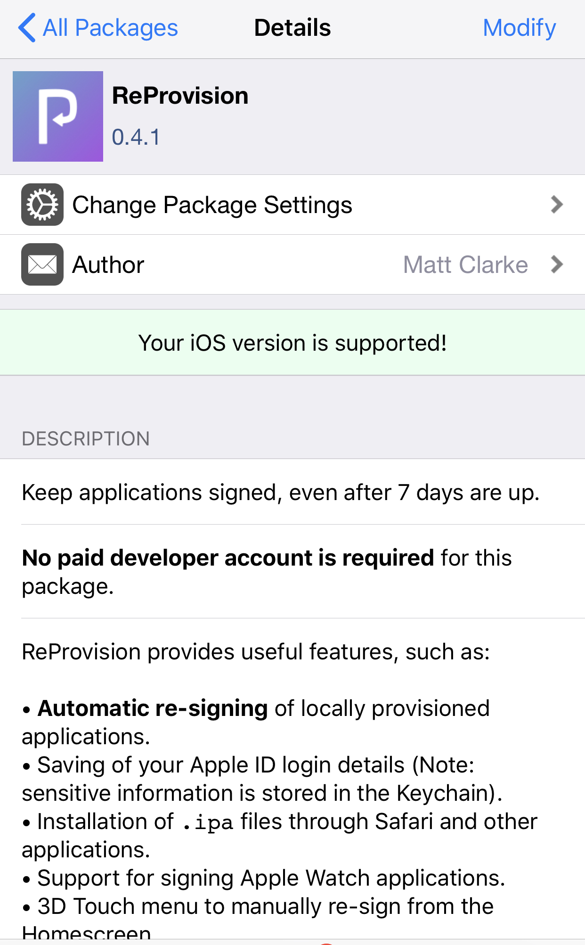Tap the 'Keep applications signed' description line
585x945 pixels.
pyautogui.click(x=281, y=493)
